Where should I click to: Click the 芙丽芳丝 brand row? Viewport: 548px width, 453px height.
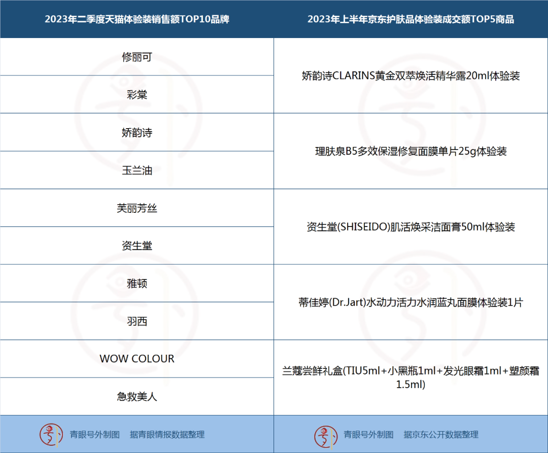tap(137, 208)
